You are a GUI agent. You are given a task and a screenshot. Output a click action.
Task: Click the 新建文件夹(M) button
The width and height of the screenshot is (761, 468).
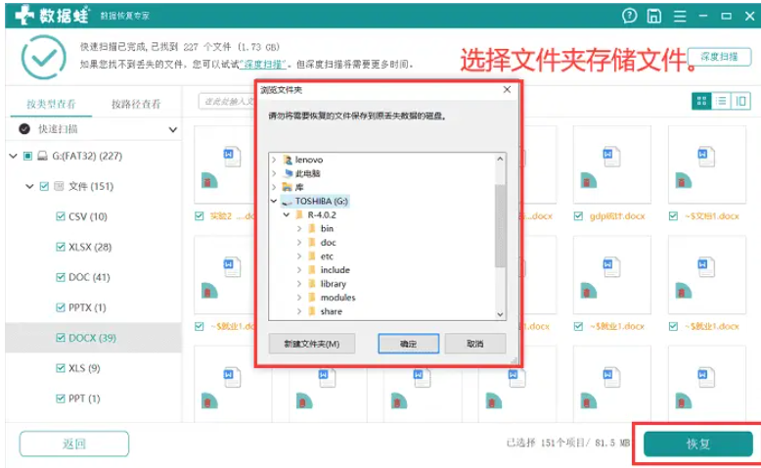click(312, 344)
